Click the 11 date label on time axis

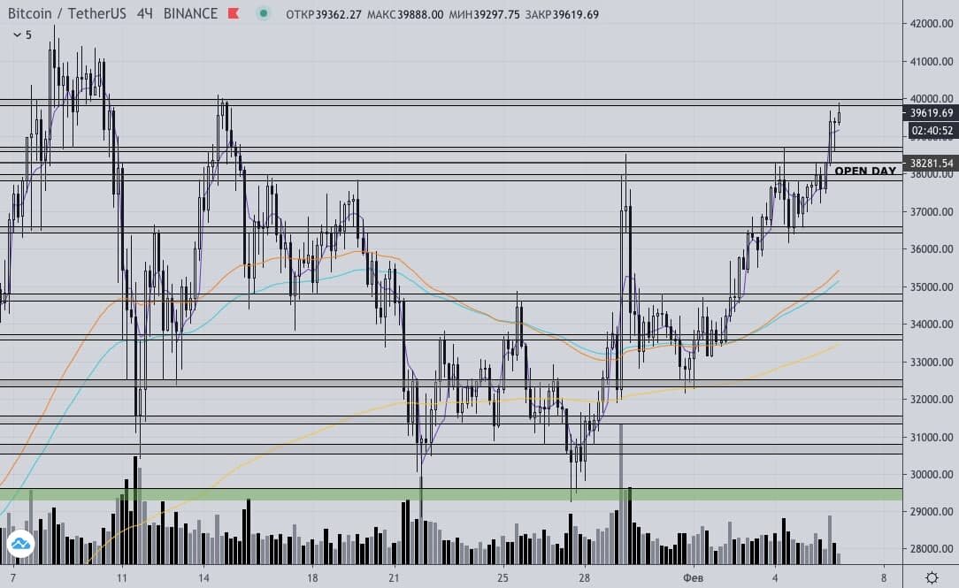122,577
